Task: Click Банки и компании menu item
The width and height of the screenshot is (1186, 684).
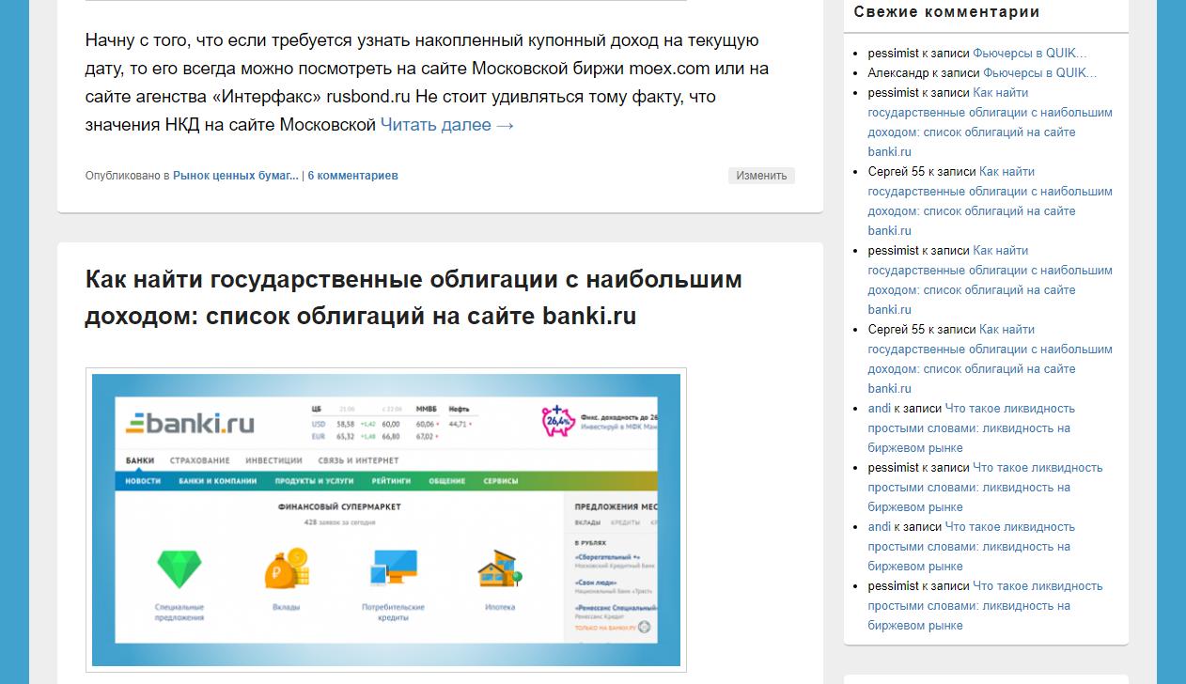Action: [217, 481]
